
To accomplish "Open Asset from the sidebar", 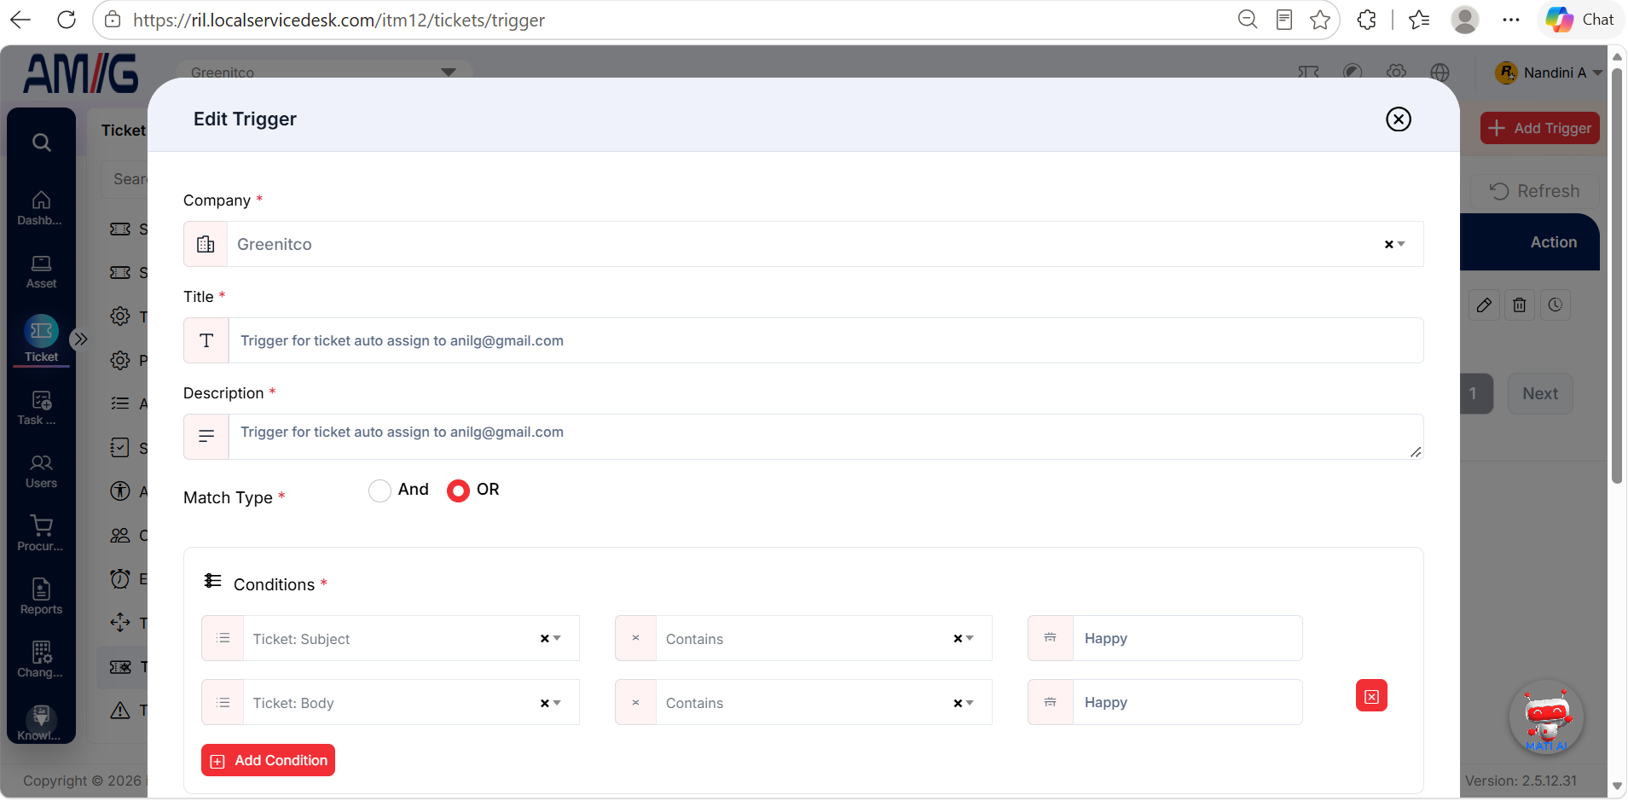I will coord(41,272).
